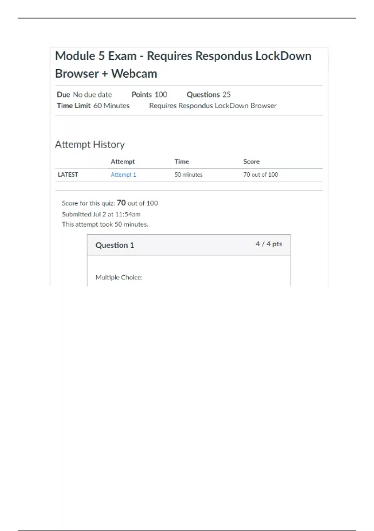Open the Attempt 1 link

click(123, 175)
